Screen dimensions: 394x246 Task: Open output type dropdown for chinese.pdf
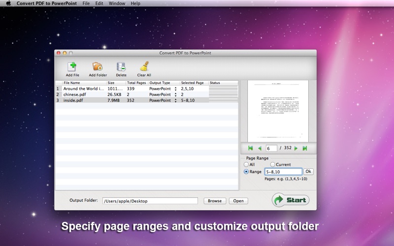tap(175, 94)
